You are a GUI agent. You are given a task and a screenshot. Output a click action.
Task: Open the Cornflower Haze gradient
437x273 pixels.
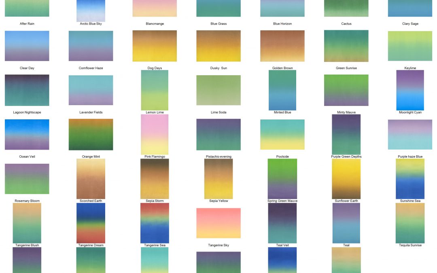coord(91,46)
